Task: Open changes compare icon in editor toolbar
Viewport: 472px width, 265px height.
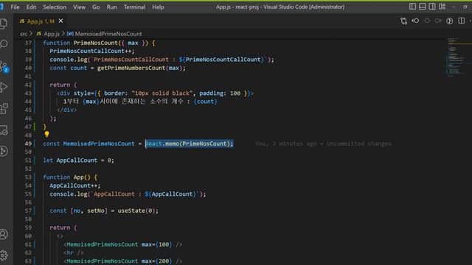Action: 403,21
